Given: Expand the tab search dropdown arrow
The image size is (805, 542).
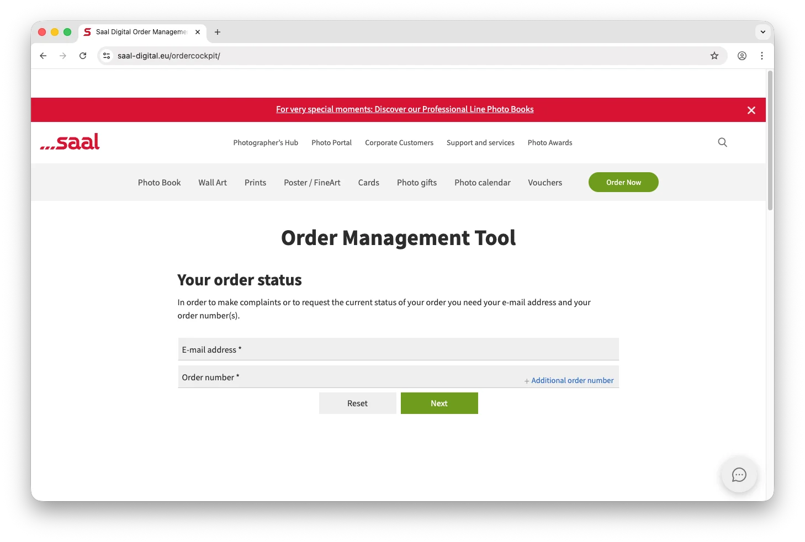Looking at the screenshot, I should [x=763, y=32].
